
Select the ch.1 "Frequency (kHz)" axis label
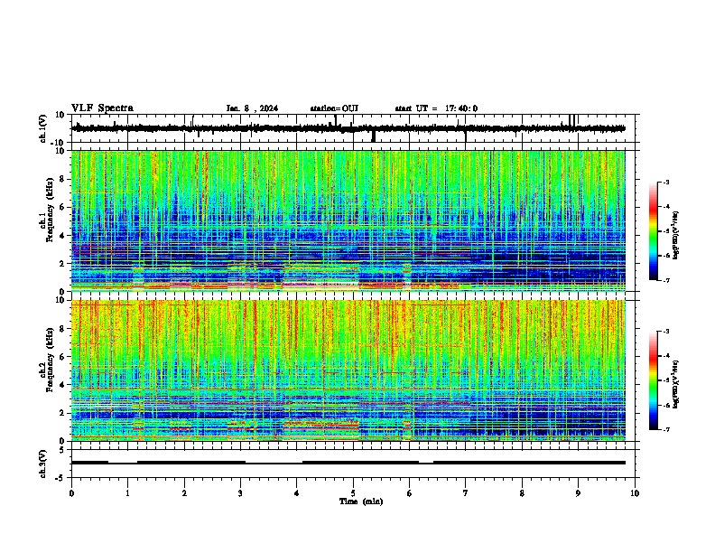50,210
